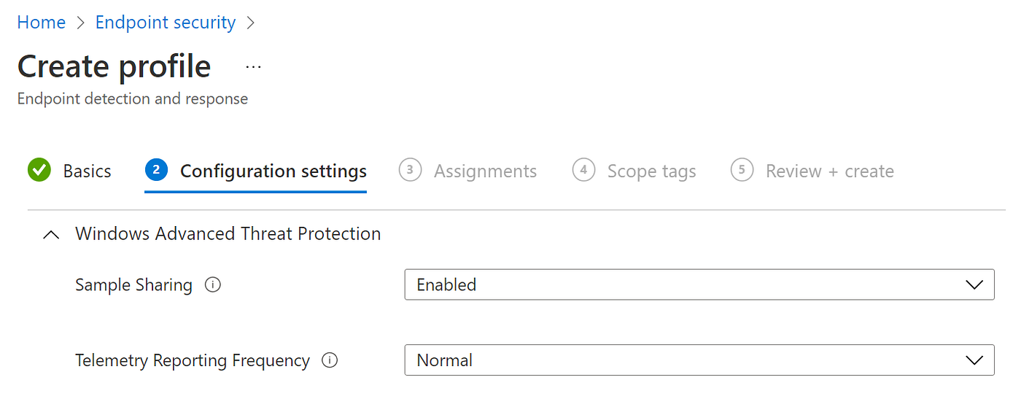Screen dimensions: 1021x407
Task: Show info tooltip for Telemetry Reporting Frequency
Action: [330, 360]
